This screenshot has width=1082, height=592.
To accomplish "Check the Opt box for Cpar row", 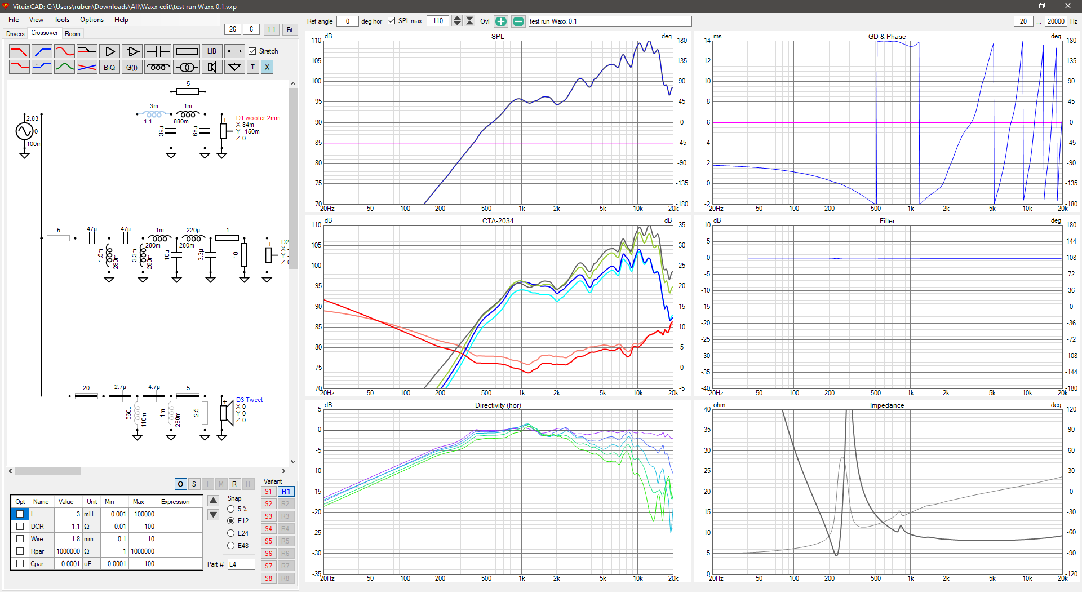I will click(20, 564).
